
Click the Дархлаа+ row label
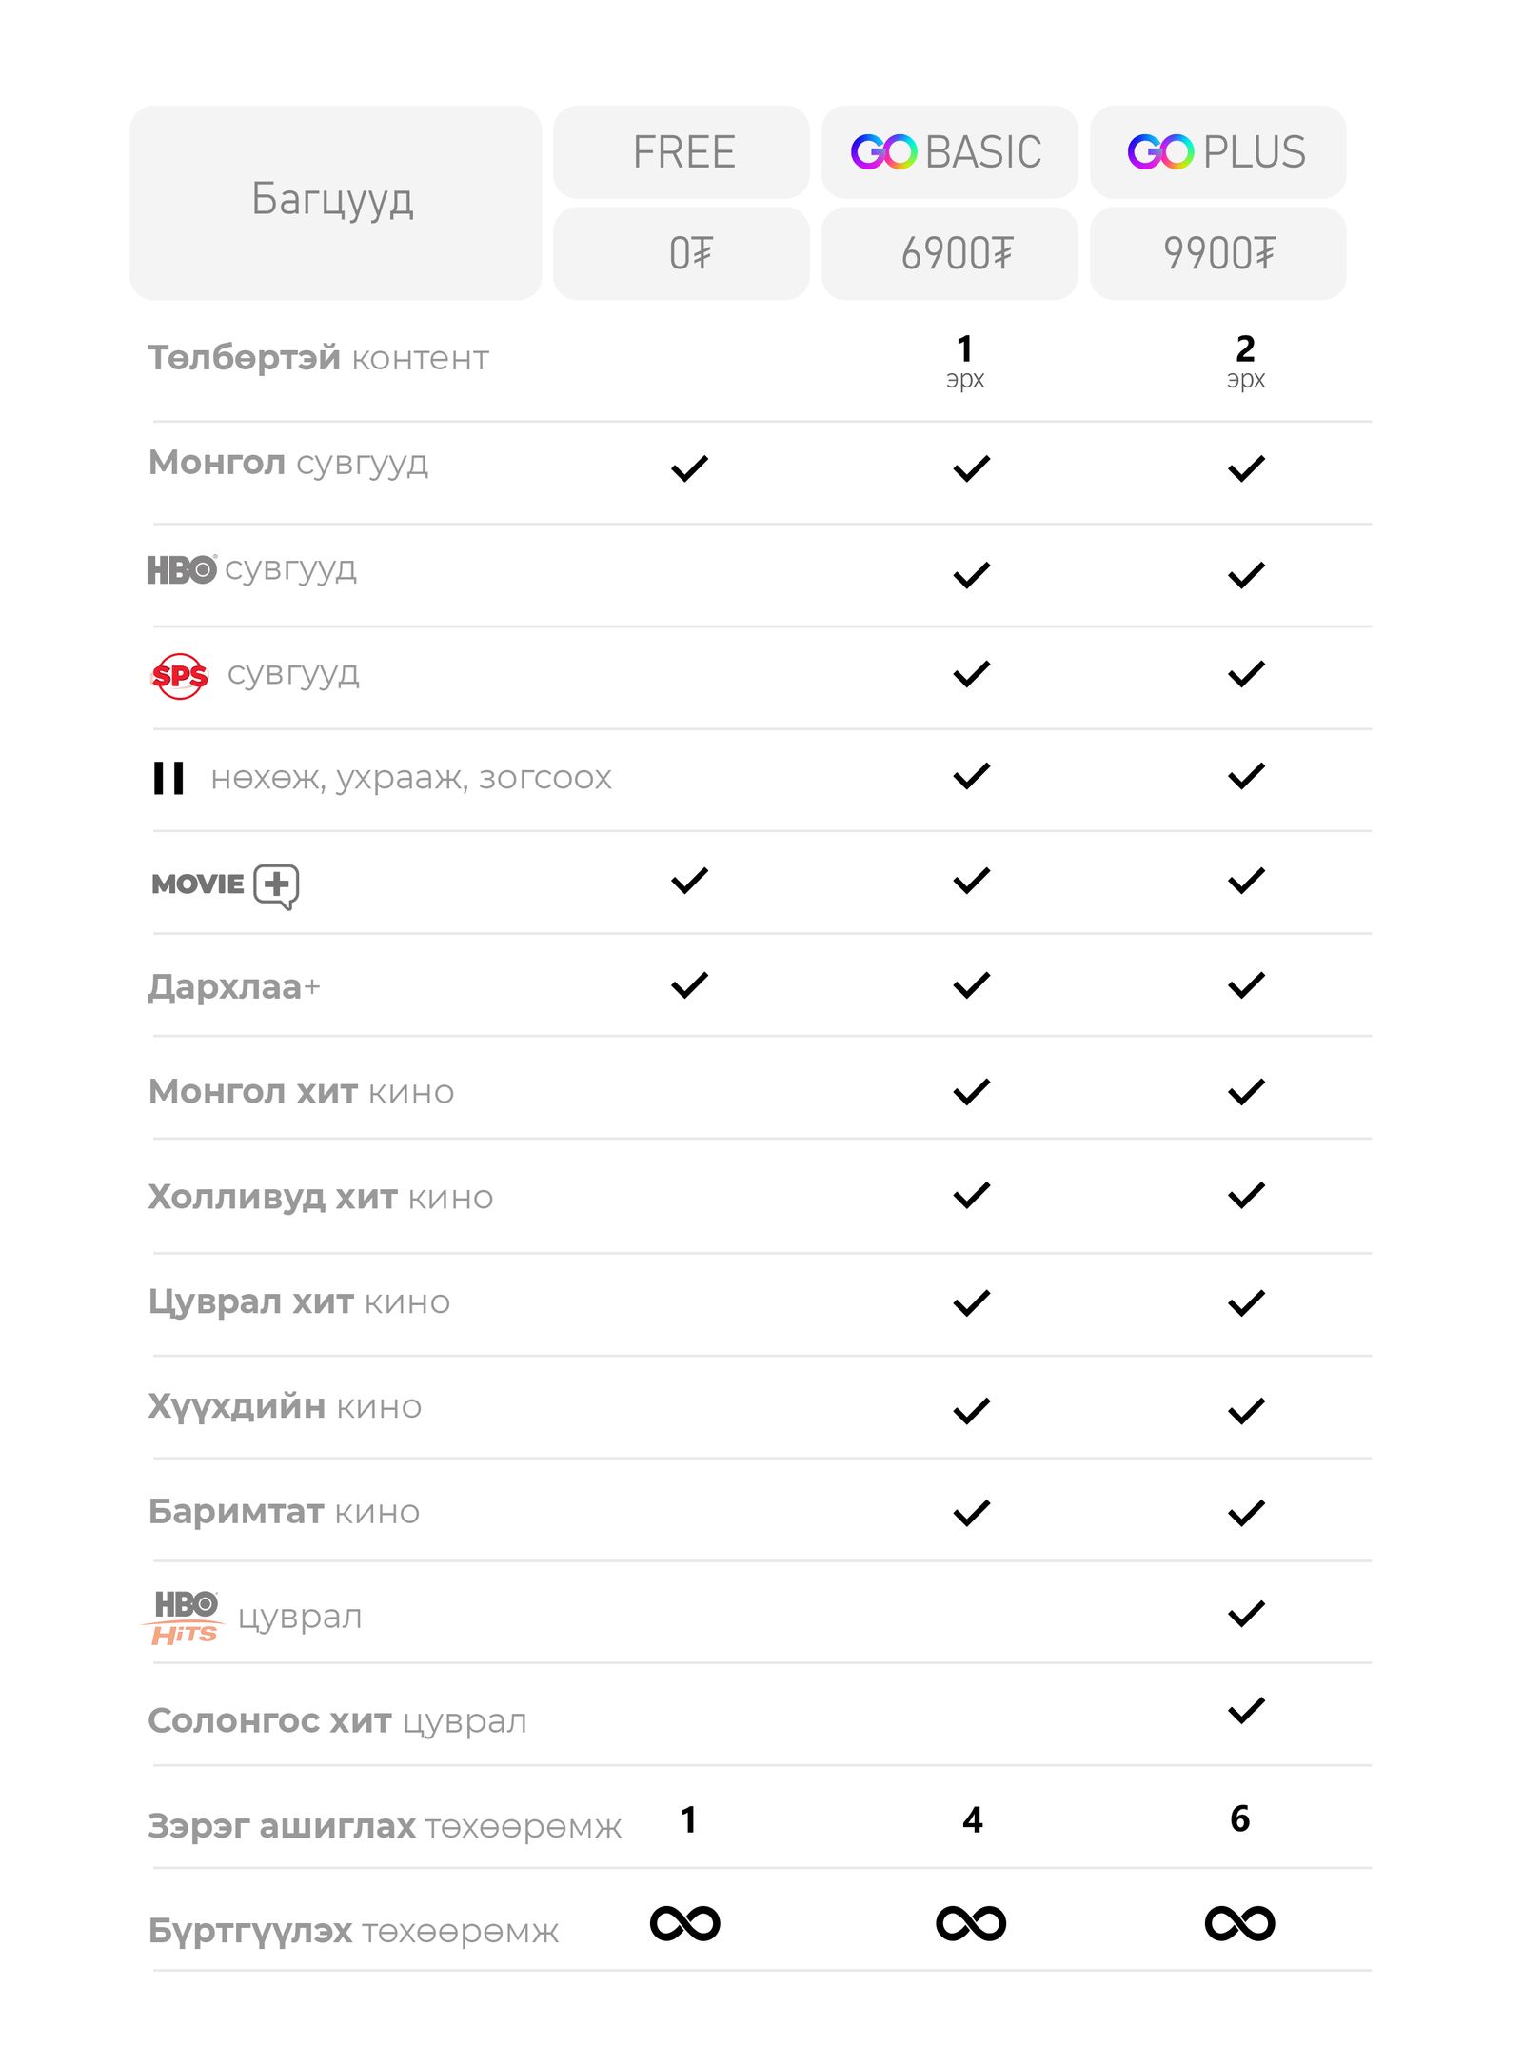pyautogui.click(x=234, y=987)
